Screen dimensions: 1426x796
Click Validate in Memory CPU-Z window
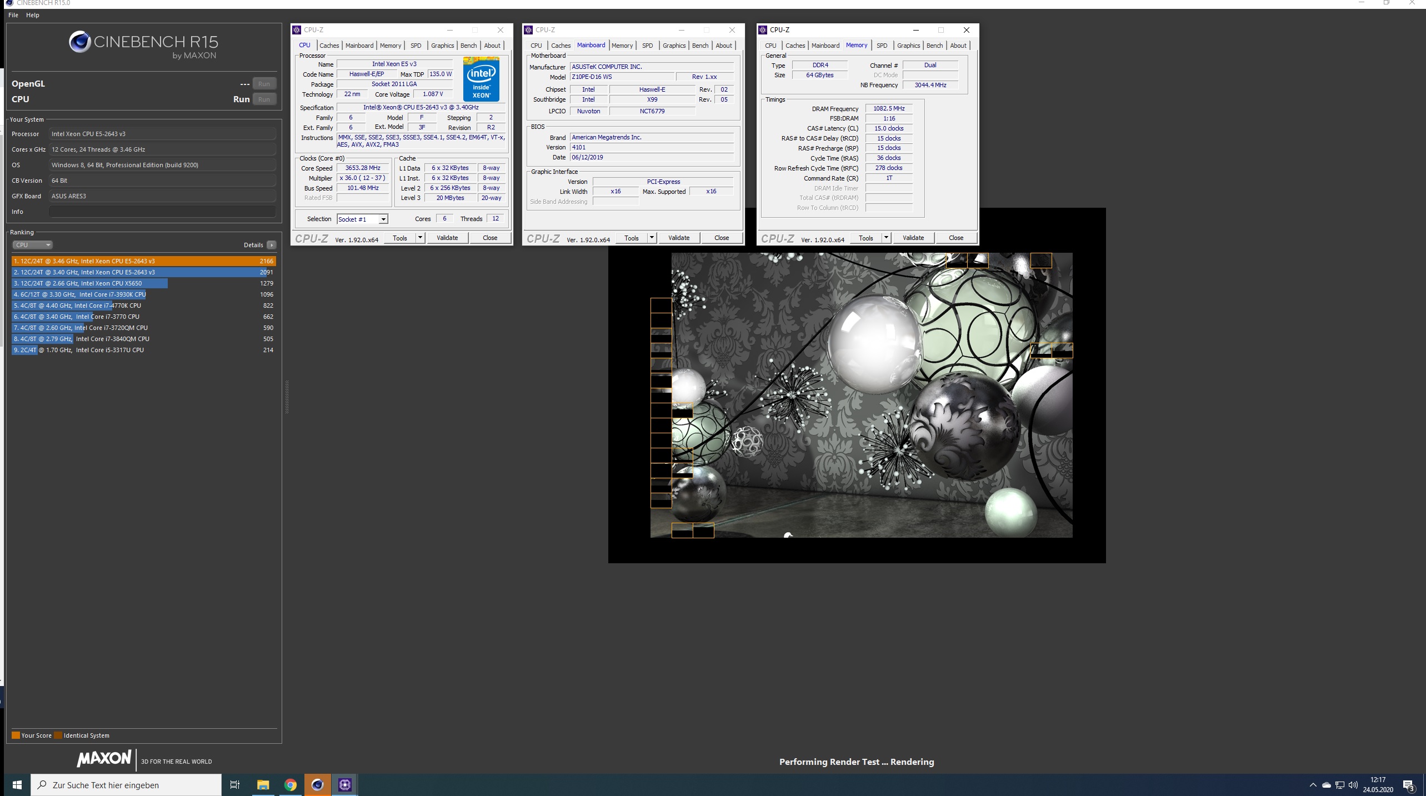tap(913, 238)
